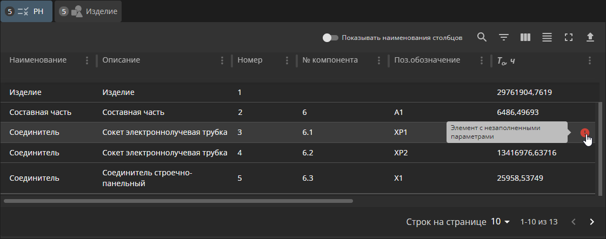The image size is (606, 239).
Task: Click the 1-10 из 13 pagination text
Action: click(x=539, y=222)
